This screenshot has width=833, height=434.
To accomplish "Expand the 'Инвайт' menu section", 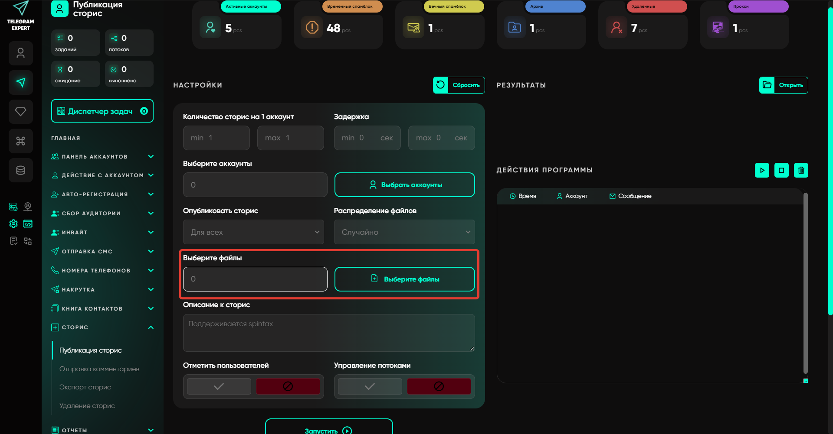I will (x=102, y=233).
